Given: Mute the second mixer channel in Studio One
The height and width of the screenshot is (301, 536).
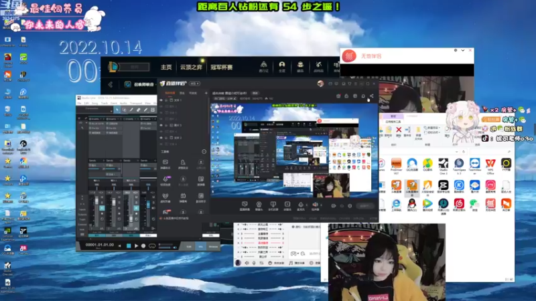Looking at the screenshot, I should coord(119,197).
